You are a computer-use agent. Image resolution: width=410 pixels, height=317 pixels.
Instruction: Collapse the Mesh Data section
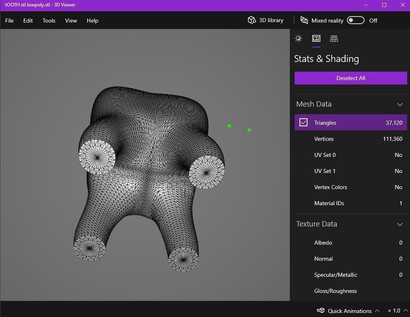pyautogui.click(x=400, y=105)
